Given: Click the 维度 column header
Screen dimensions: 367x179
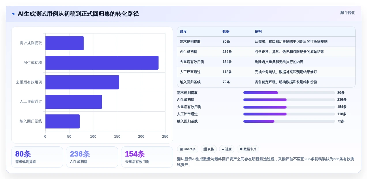Looking at the screenshot, I should click(183, 32).
